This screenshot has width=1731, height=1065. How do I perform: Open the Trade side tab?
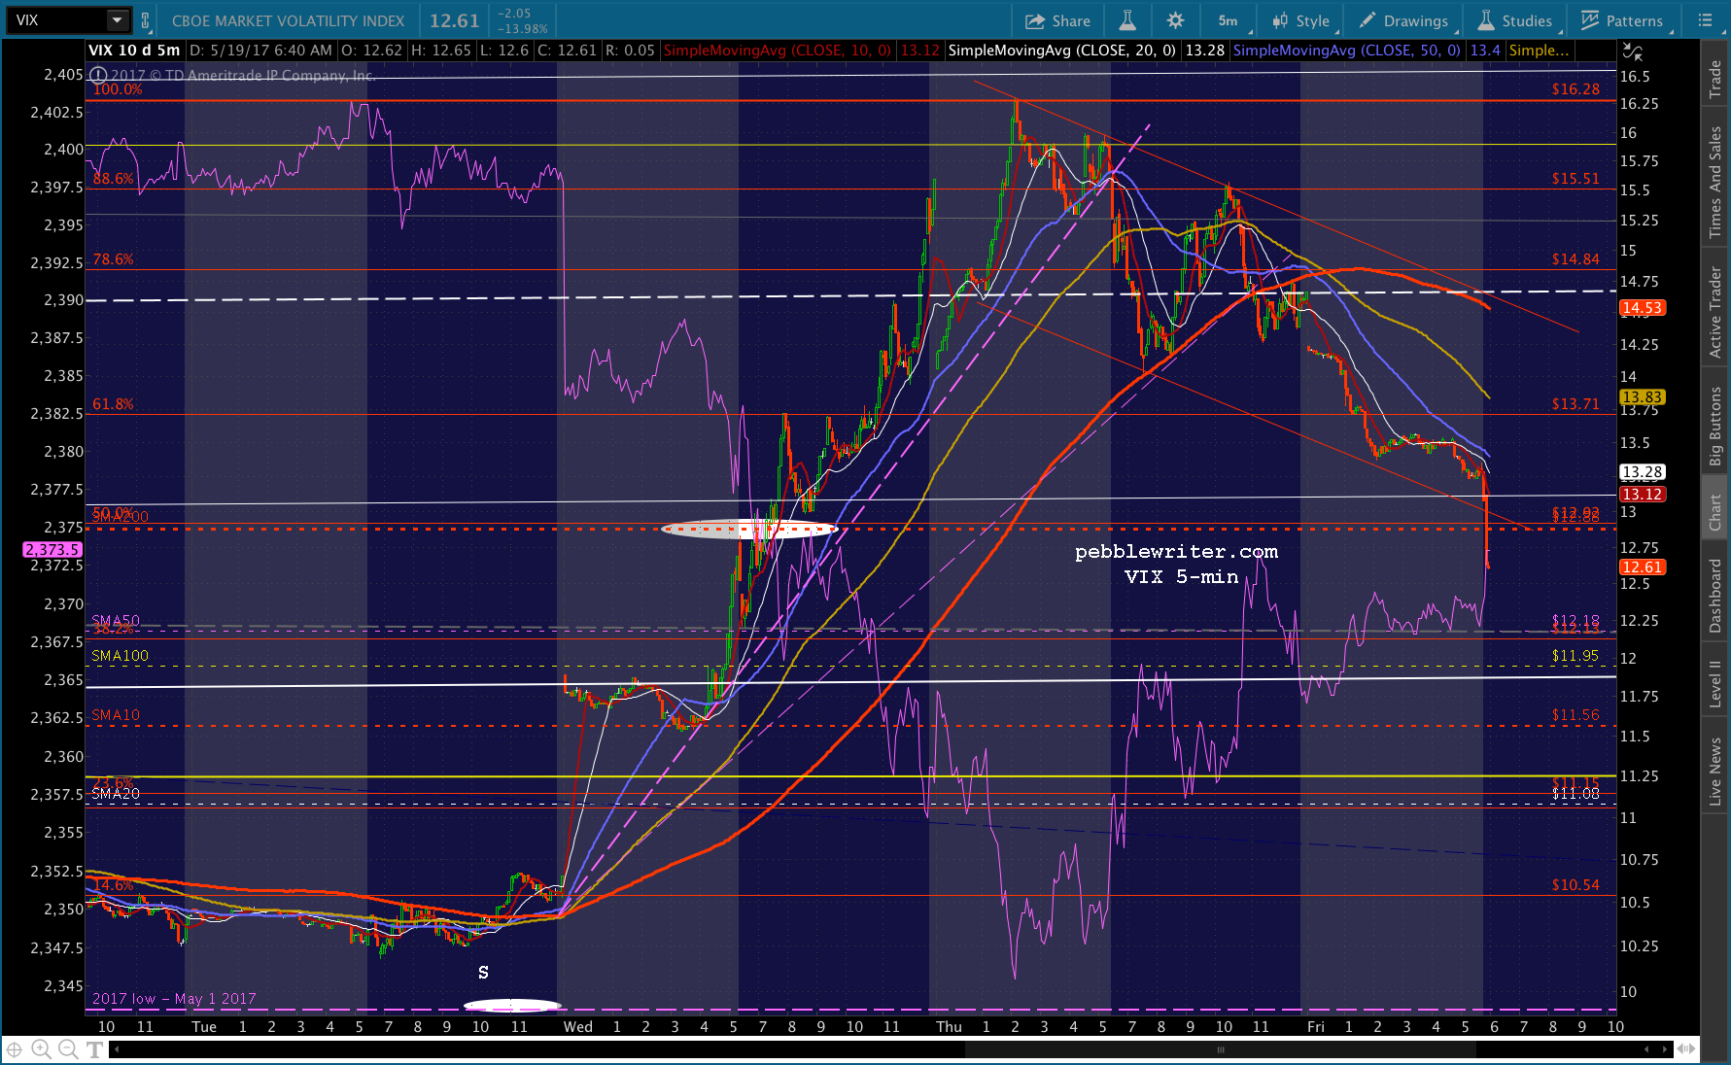[1715, 80]
